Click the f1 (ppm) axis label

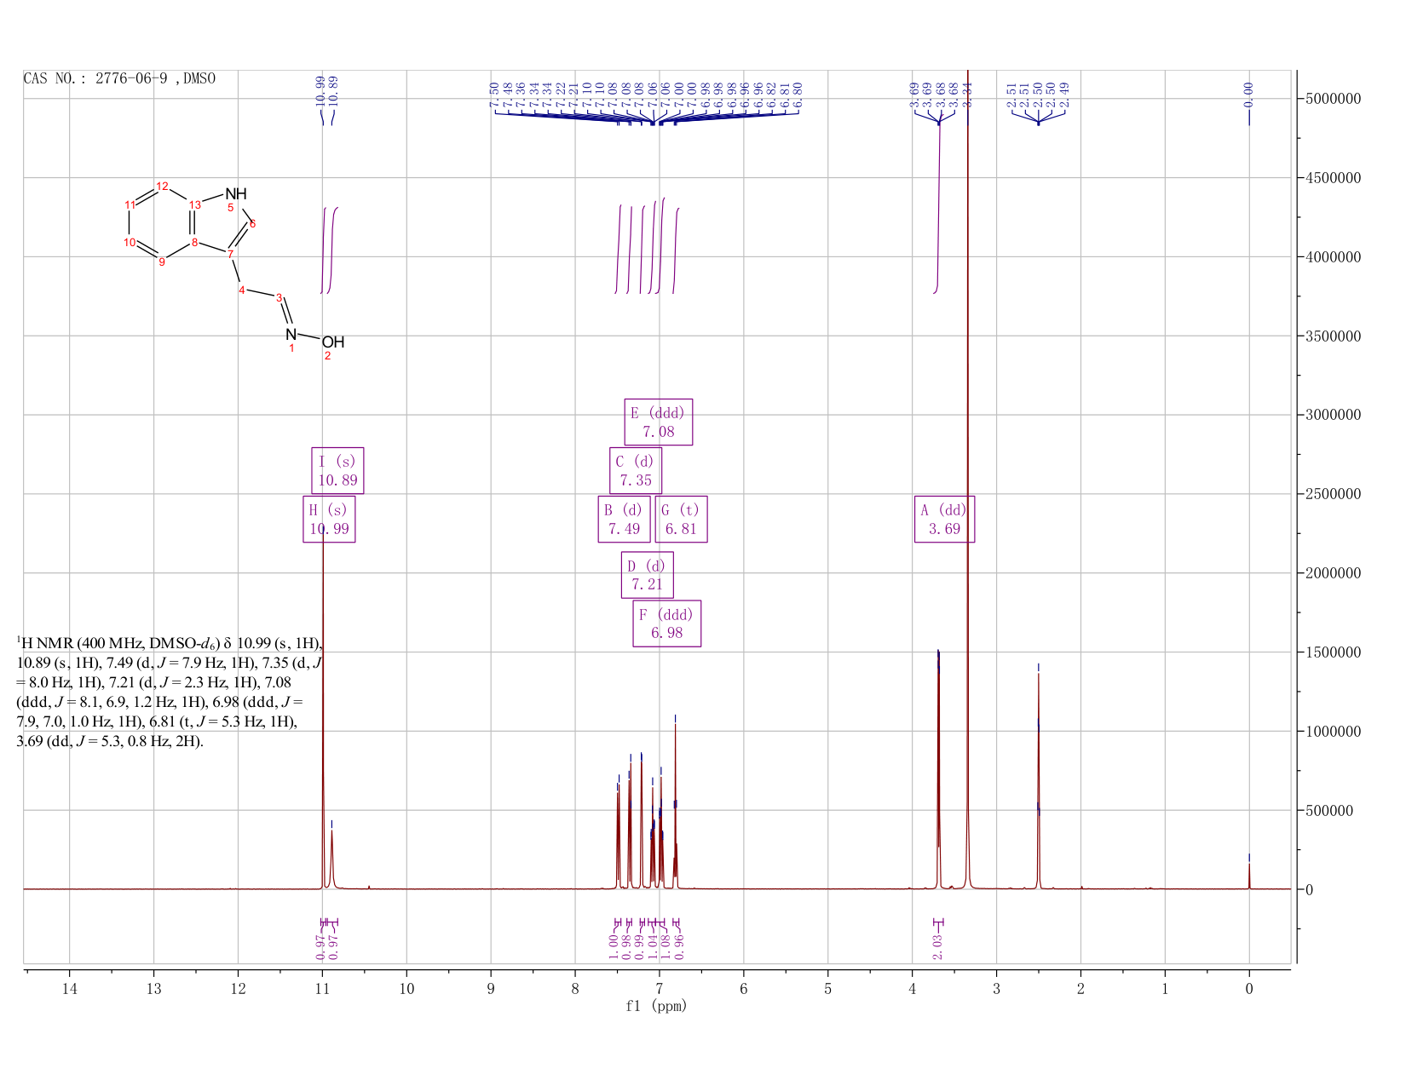pos(656,1006)
